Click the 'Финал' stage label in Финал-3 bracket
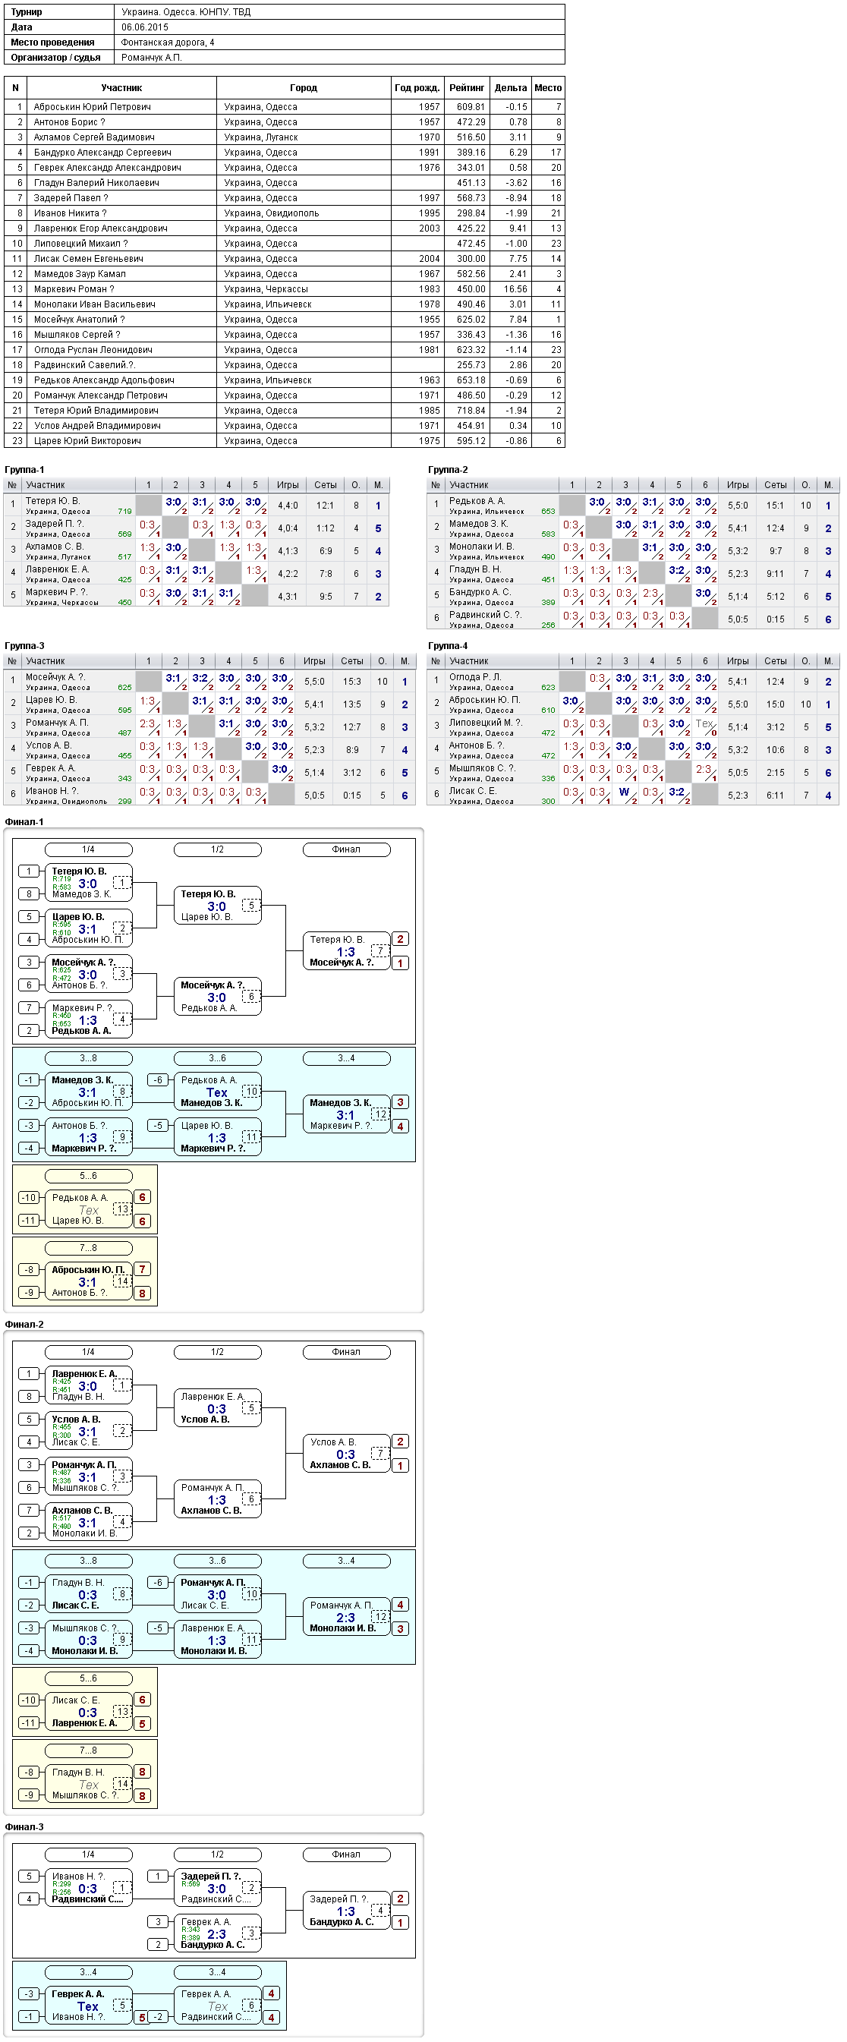This screenshot has width=847, height=2042. pos(346,1855)
